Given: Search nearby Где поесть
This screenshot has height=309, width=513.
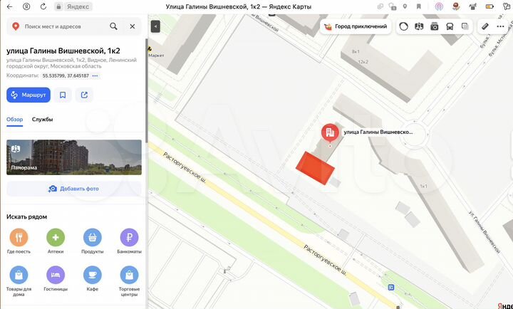Looking at the screenshot, I should point(19,241).
